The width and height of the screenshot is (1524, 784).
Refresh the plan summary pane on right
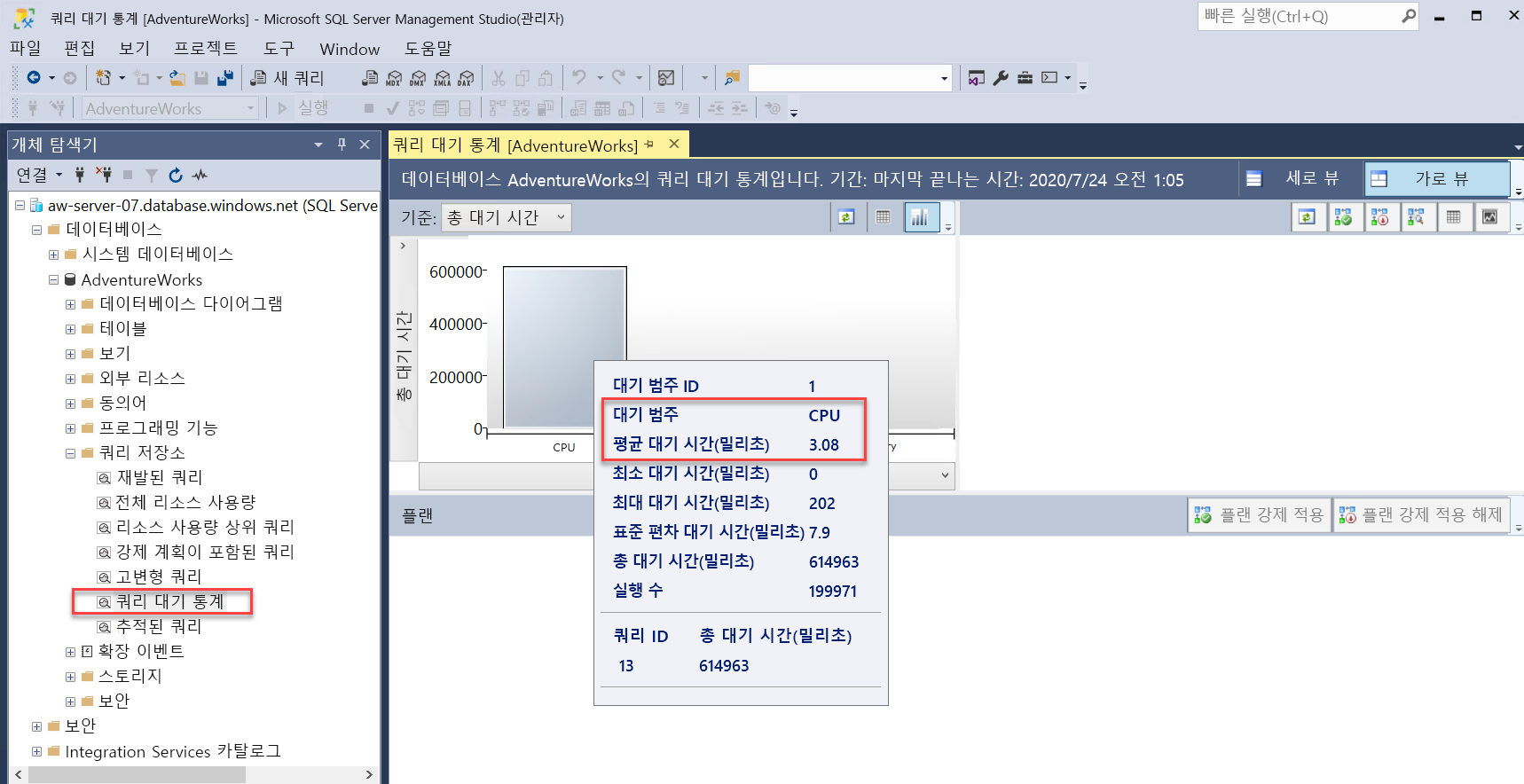click(1307, 217)
